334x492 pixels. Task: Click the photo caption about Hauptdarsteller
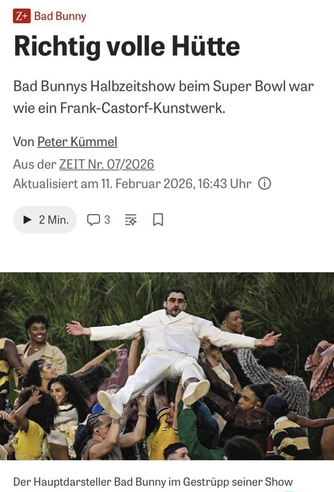pyautogui.click(x=153, y=482)
